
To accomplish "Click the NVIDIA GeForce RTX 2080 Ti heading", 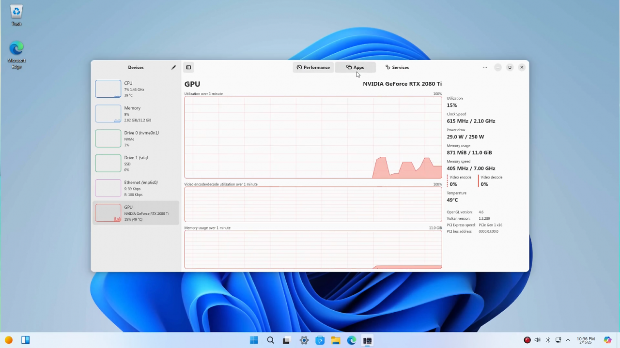I will (x=402, y=84).
